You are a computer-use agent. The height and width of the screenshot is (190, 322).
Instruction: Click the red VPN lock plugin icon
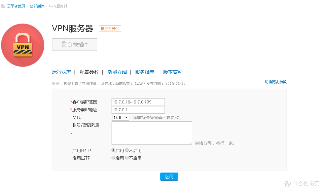pos(23,45)
